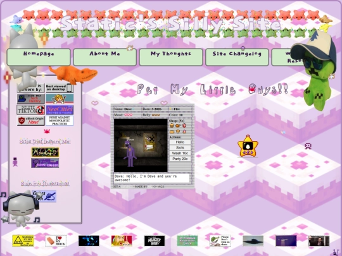Open the My Thoughts page
342x256 pixels.
pyautogui.click(x=171, y=57)
